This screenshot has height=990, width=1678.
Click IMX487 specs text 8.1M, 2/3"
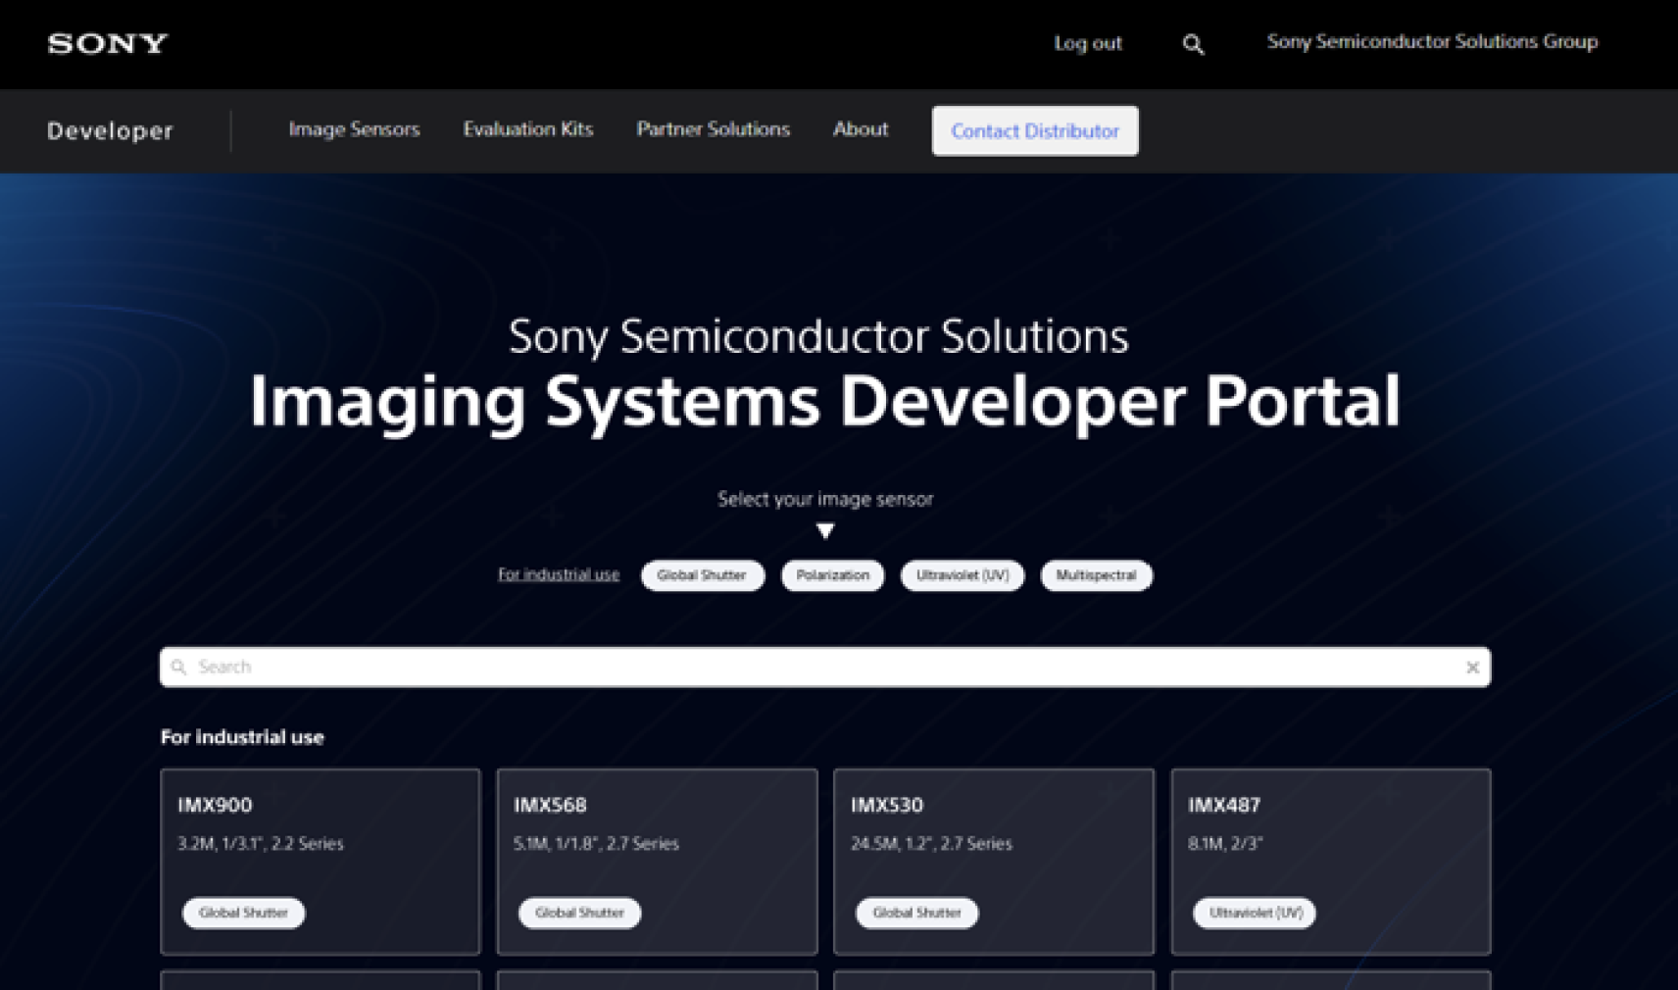pos(1225,843)
